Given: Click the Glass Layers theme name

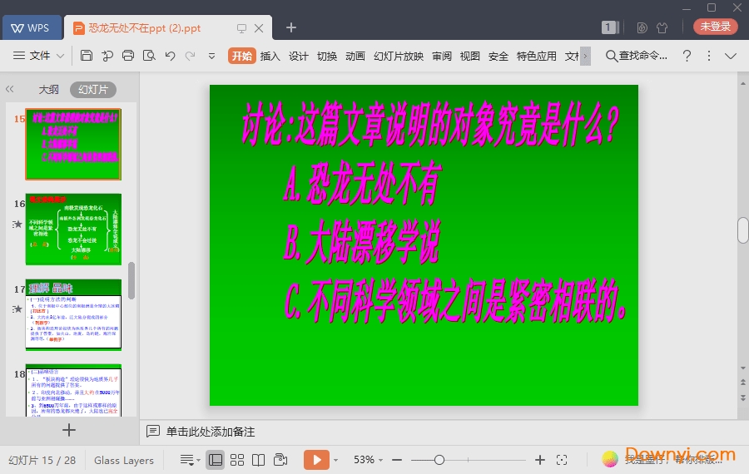Looking at the screenshot, I should (x=124, y=460).
